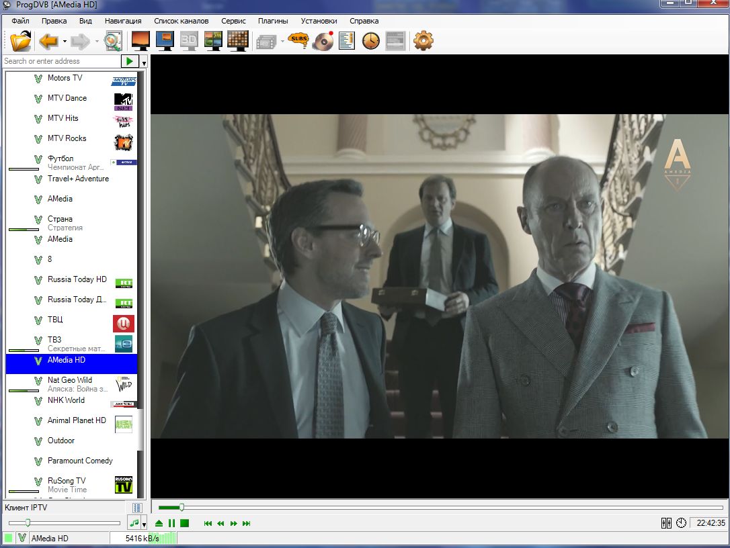Open the address bar dropdown arrow
Screen dimensions: 730x548
pyautogui.click(x=145, y=62)
